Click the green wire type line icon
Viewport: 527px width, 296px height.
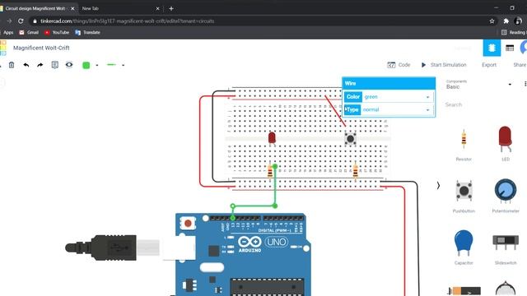point(111,65)
